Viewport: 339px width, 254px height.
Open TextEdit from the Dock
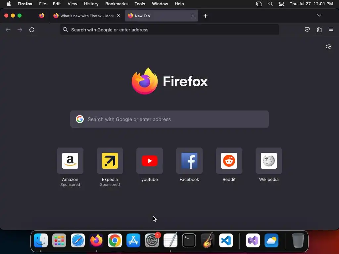[x=170, y=240]
